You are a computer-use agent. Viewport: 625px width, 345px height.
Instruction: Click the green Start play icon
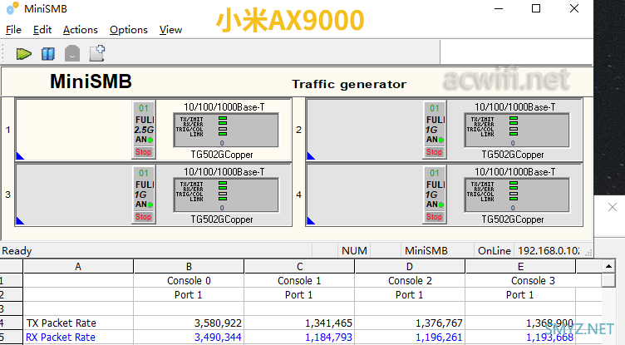tap(24, 53)
